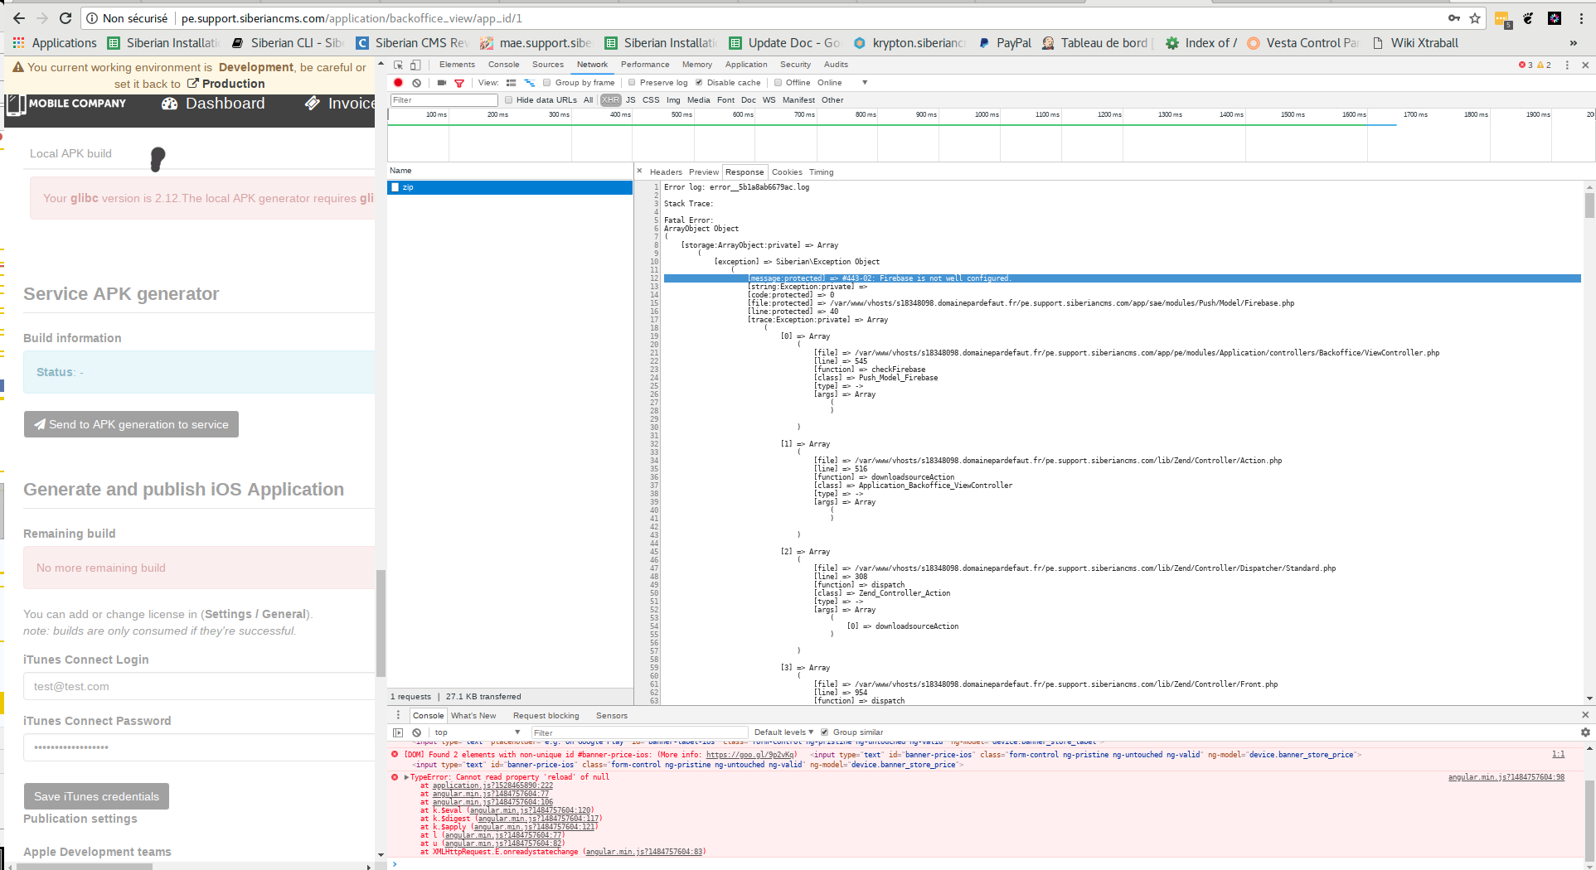Switch to the Sources tab
1596x870 pixels.
tap(547, 65)
